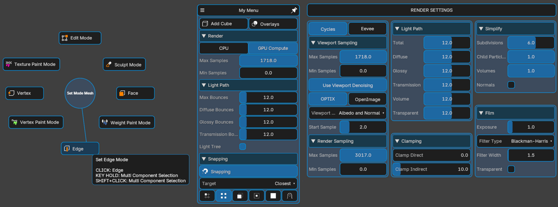Collapse the Light Path panel in Render Settings
The image size is (558, 207).
pos(431,29)
